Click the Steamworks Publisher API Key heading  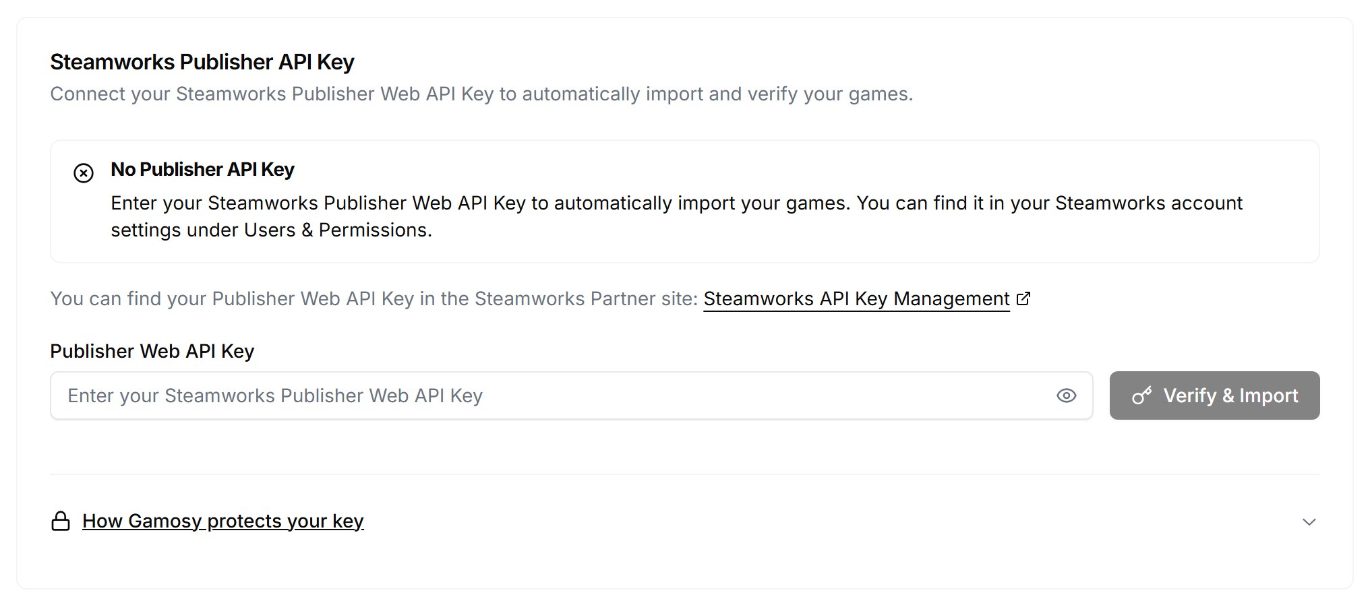tap(202, 62)
